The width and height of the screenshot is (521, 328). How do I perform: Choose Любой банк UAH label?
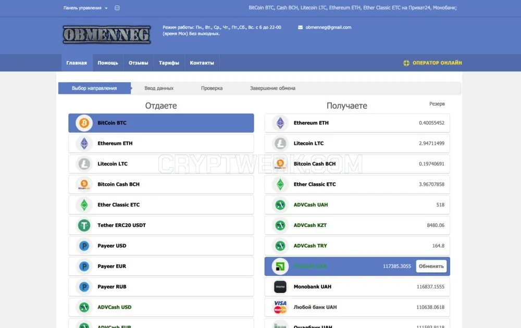(315, 307)
